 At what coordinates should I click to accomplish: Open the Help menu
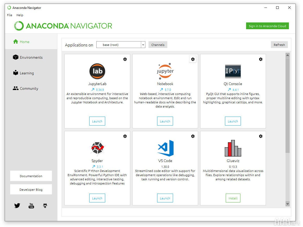(20, 15)
